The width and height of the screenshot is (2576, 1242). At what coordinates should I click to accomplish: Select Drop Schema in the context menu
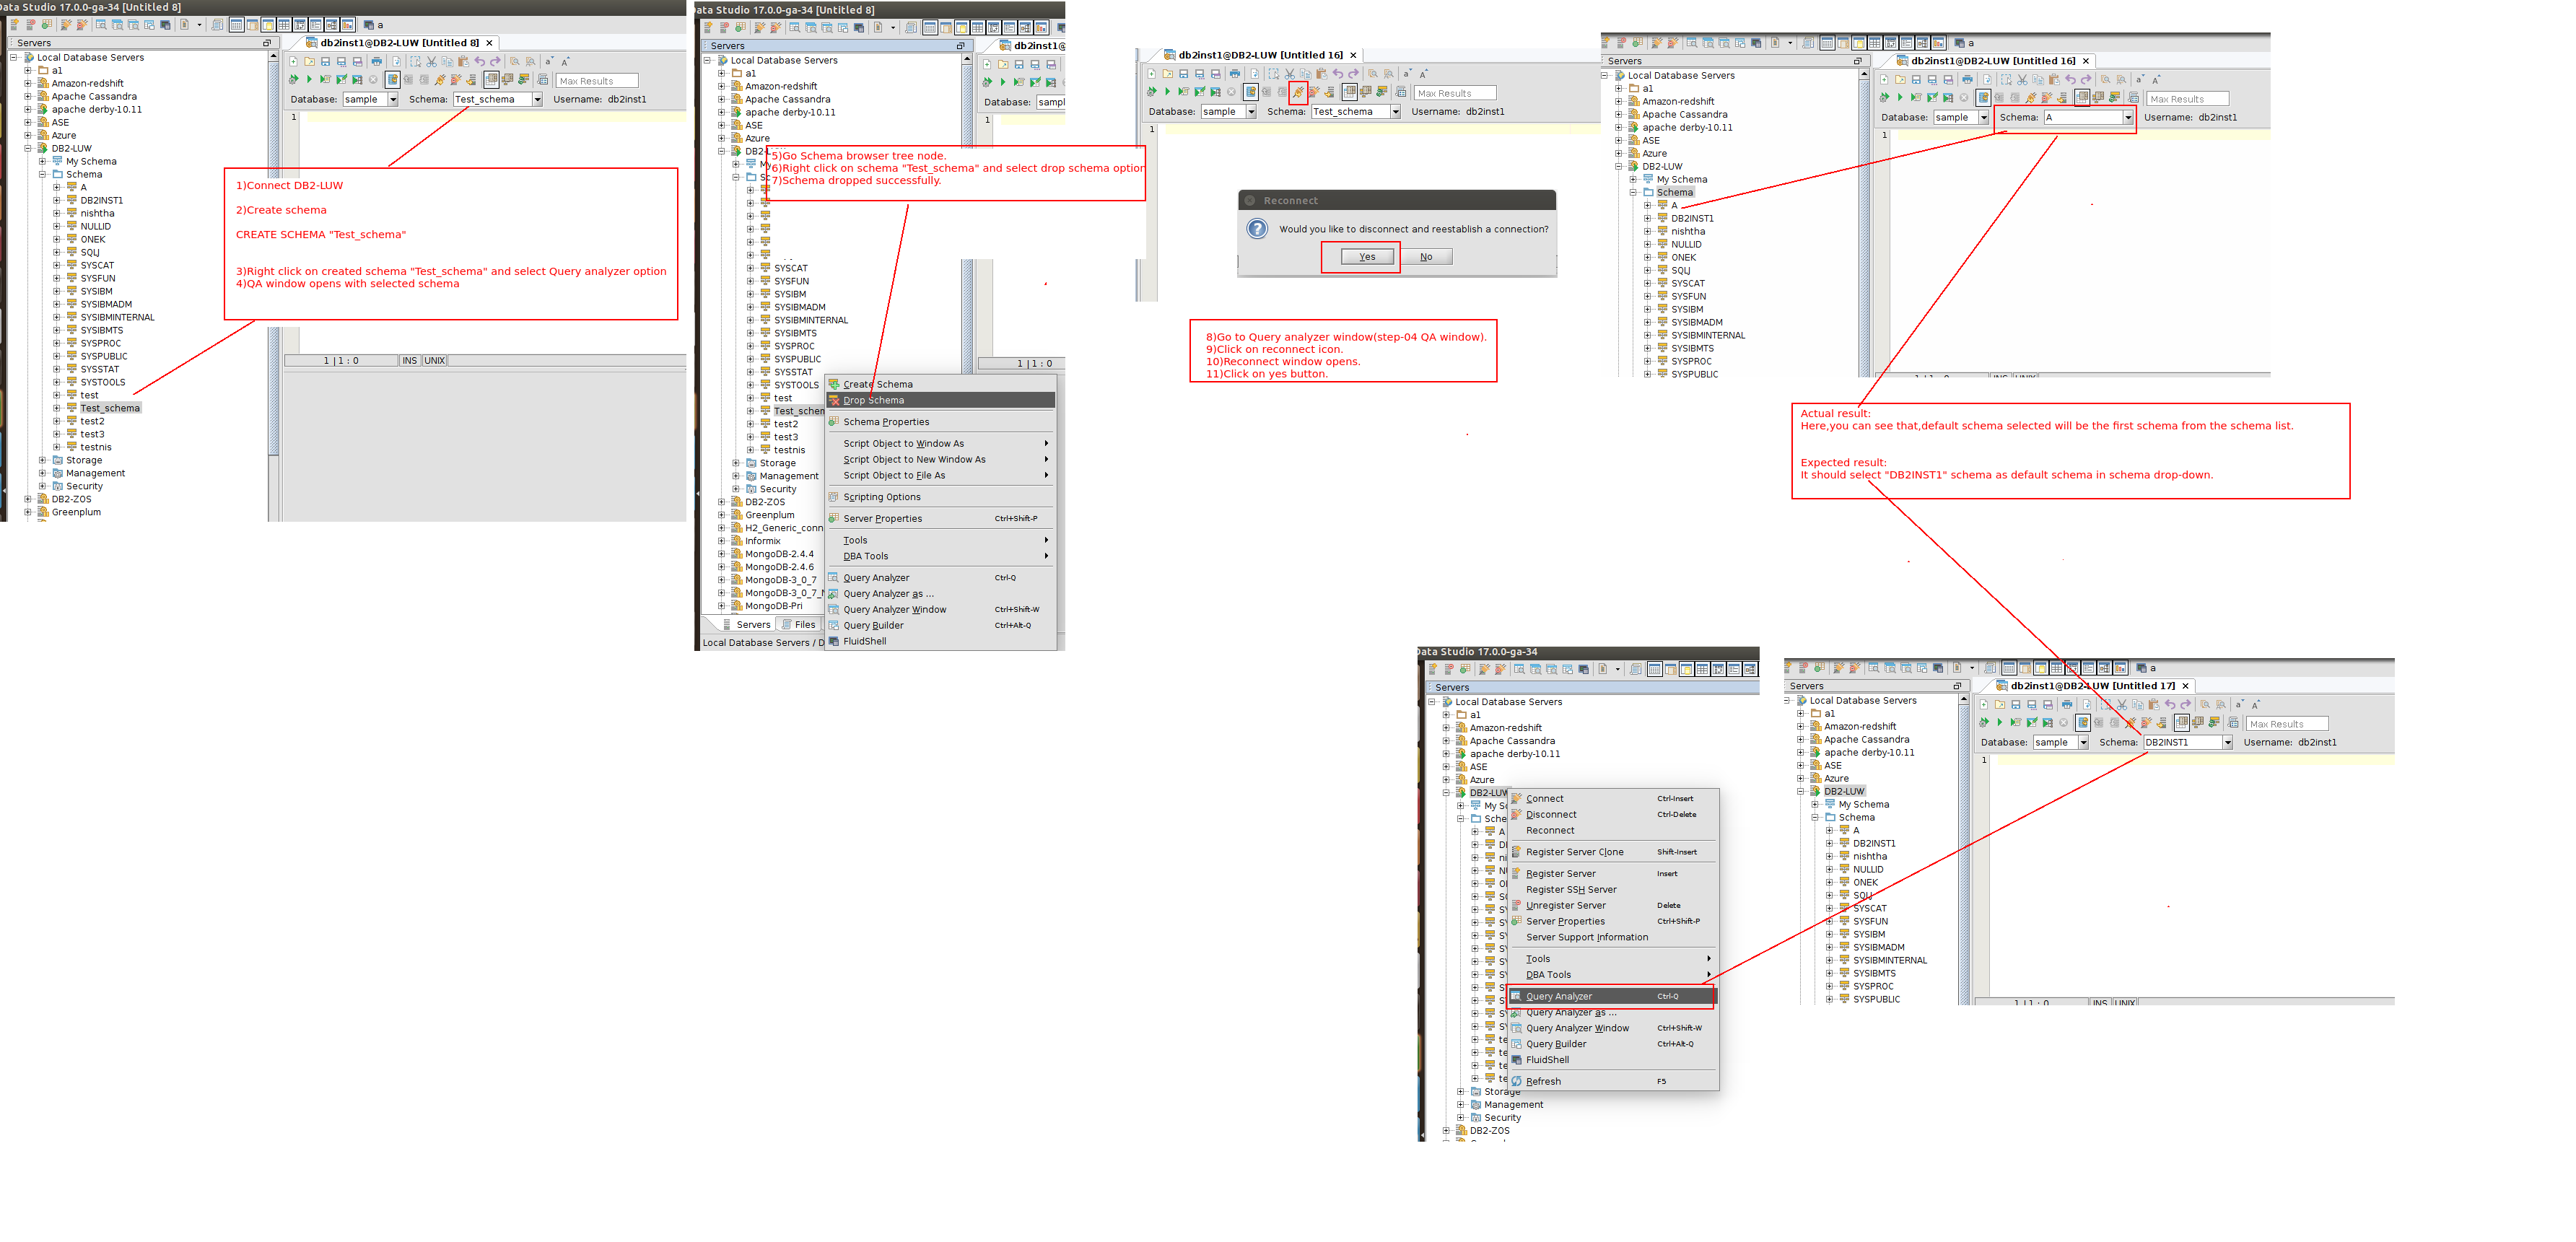(x=873, y=401)
